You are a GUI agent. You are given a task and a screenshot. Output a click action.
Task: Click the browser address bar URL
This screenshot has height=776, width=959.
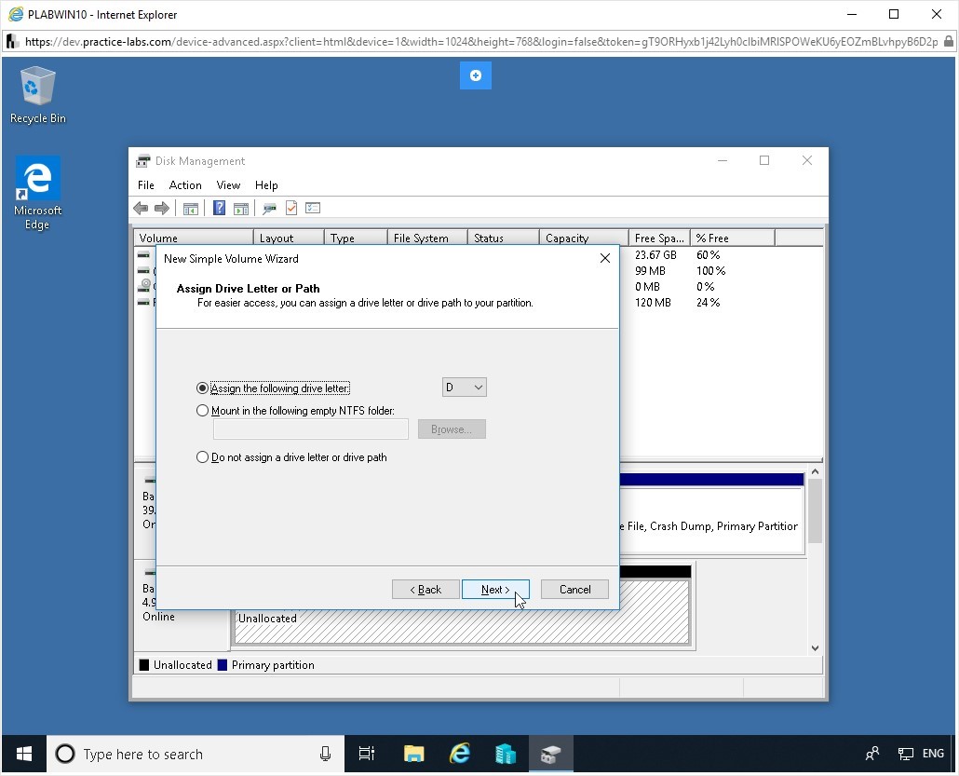(x=480, y=42)
